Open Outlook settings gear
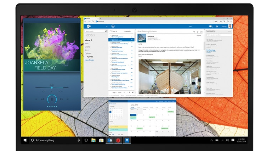 pos(217,26)
